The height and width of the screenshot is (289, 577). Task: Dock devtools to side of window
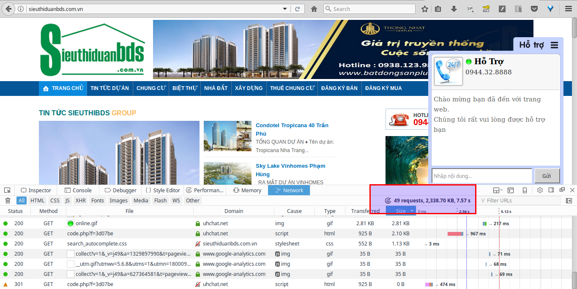(x=551, y=190)
